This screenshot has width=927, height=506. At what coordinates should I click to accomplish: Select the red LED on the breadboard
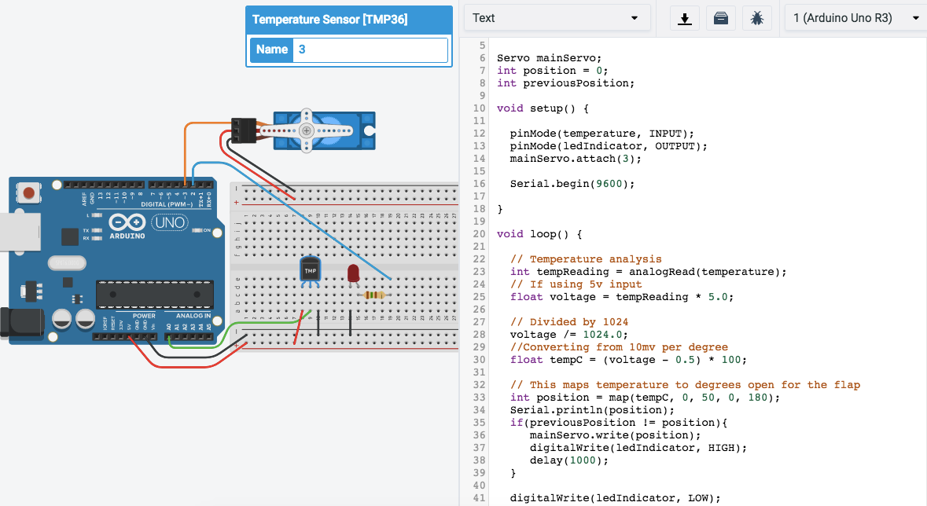click(353, 273)
